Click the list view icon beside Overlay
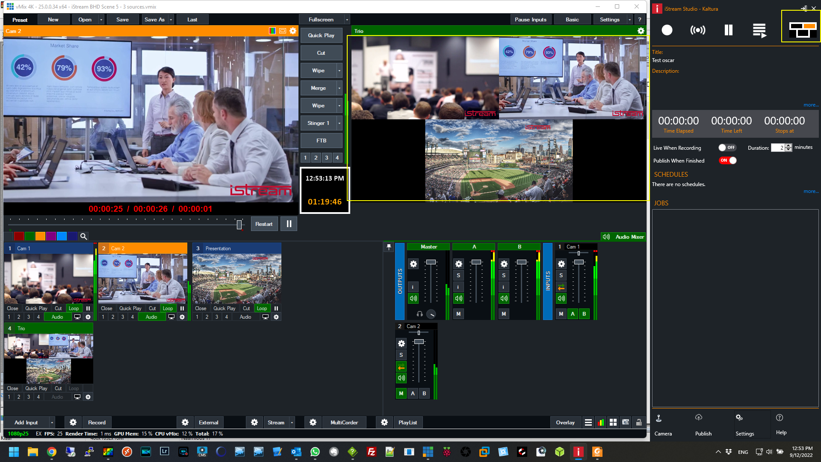 588,423
